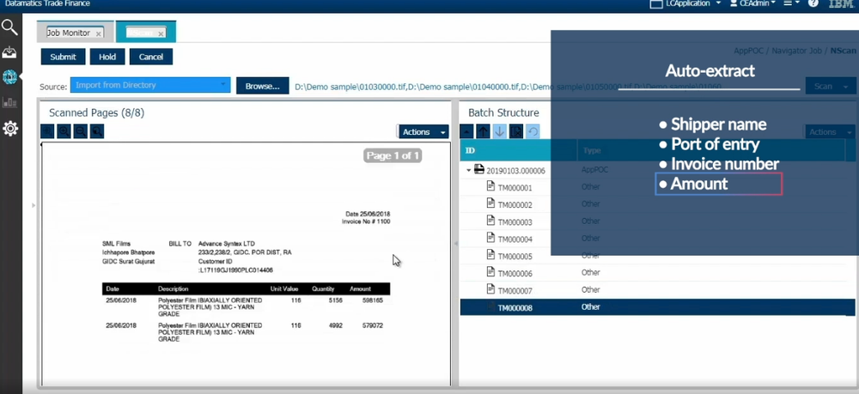Click the imported file path text
Screen dimensions: 859x394
[508, 87]
